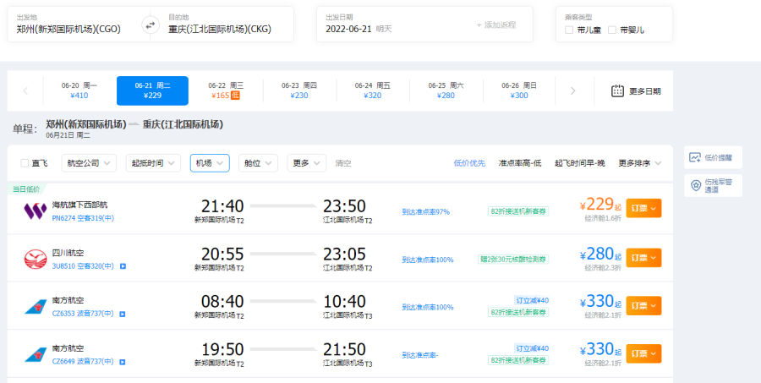
Task: Enable the 带儿童 checkbox
Action: [x=569, y=30]
